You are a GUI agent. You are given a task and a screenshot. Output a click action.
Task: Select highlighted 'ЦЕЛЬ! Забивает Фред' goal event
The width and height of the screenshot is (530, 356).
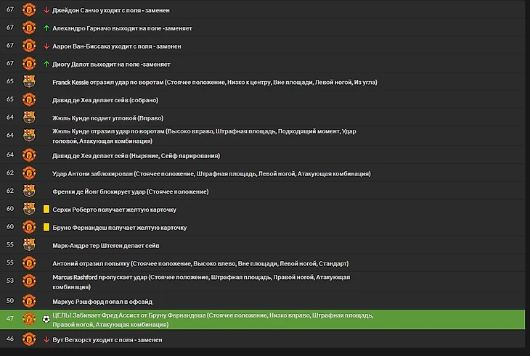point(262,319)
